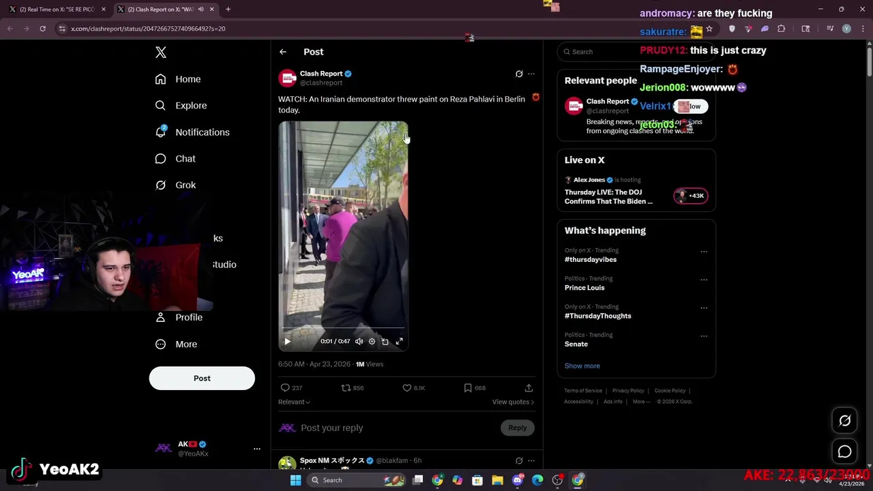The width and height of the screenshot is (873, 491).
Task: Click the browser address bar URL
Action: (x=148, y=29)
